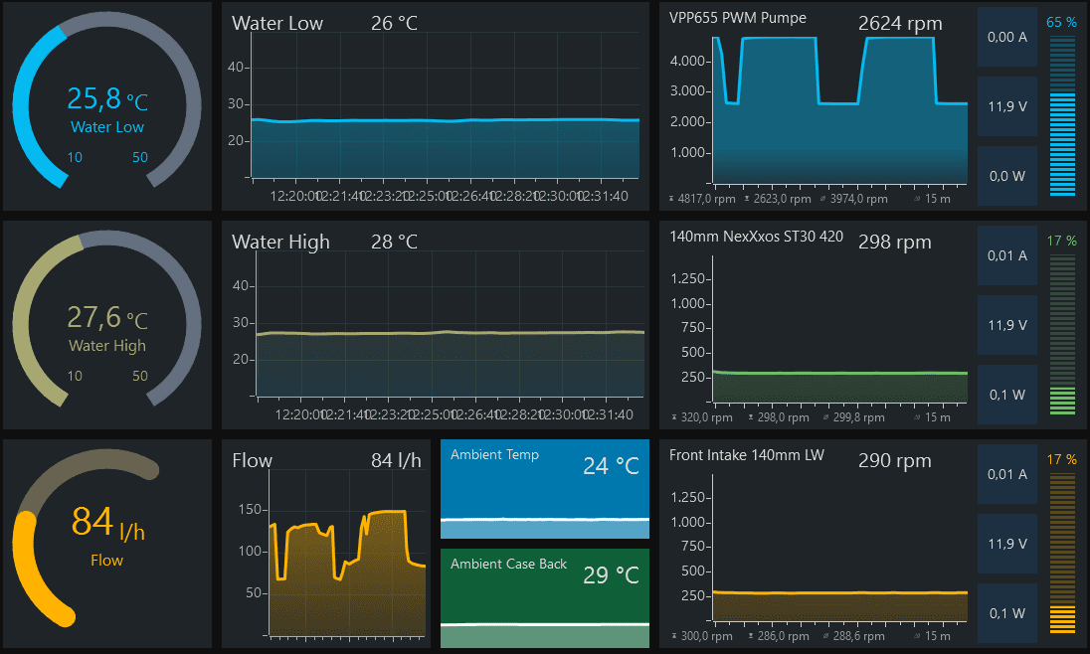The width and height of the screenshot is (1090, 654).
Task: Click the Flow 84 l/h circular gauge
Action: [x=87, y=539]
